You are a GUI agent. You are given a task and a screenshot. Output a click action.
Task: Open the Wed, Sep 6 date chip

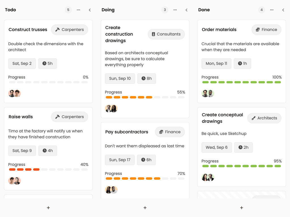click(217, 147)
